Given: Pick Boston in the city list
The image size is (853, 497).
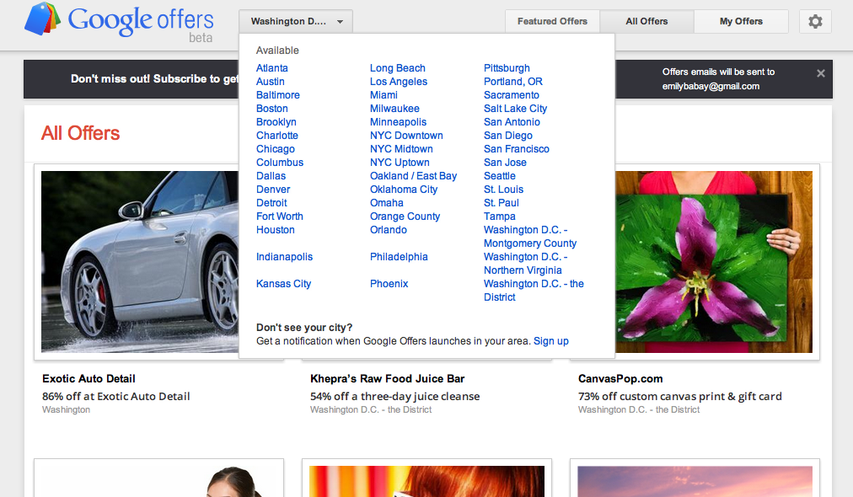Looking at the screenshot, I should (x=272, y=109).
